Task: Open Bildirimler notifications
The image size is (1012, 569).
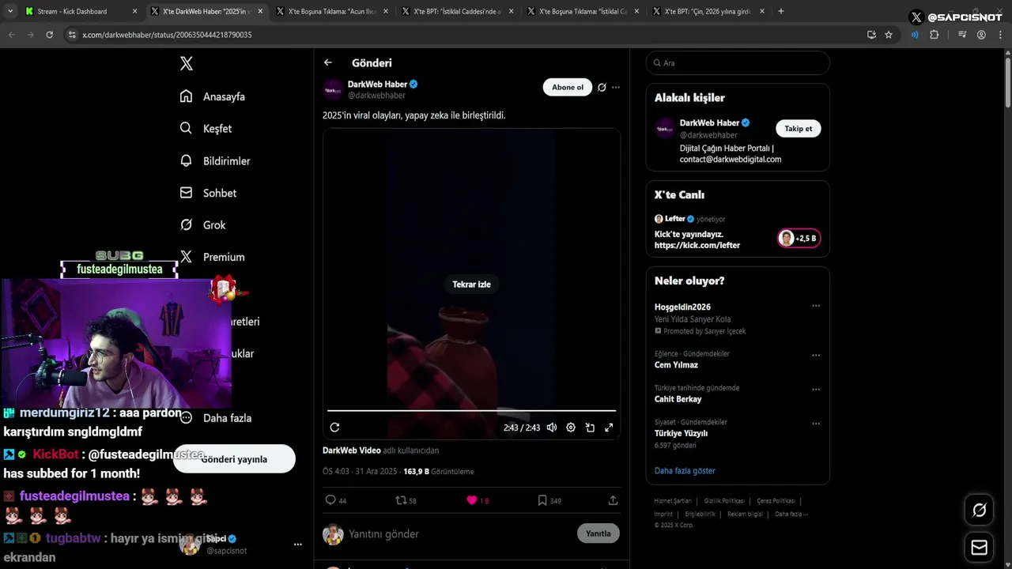Action: pos(215,160)
